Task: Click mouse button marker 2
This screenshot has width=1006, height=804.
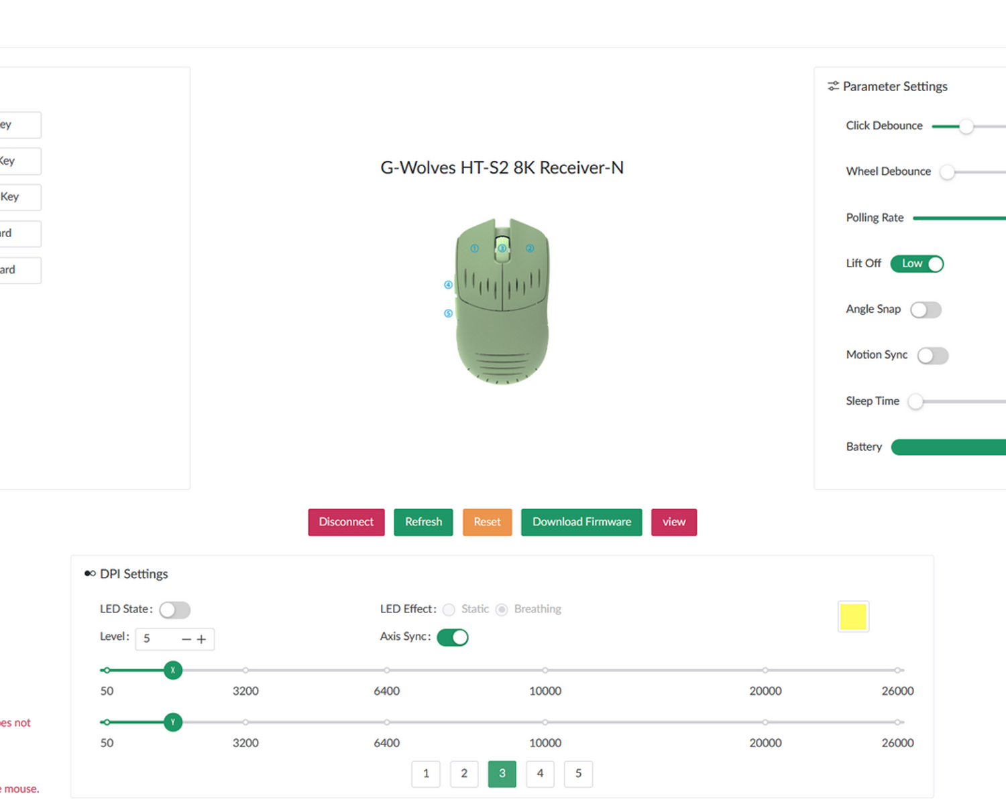Action: click(530, 249)
